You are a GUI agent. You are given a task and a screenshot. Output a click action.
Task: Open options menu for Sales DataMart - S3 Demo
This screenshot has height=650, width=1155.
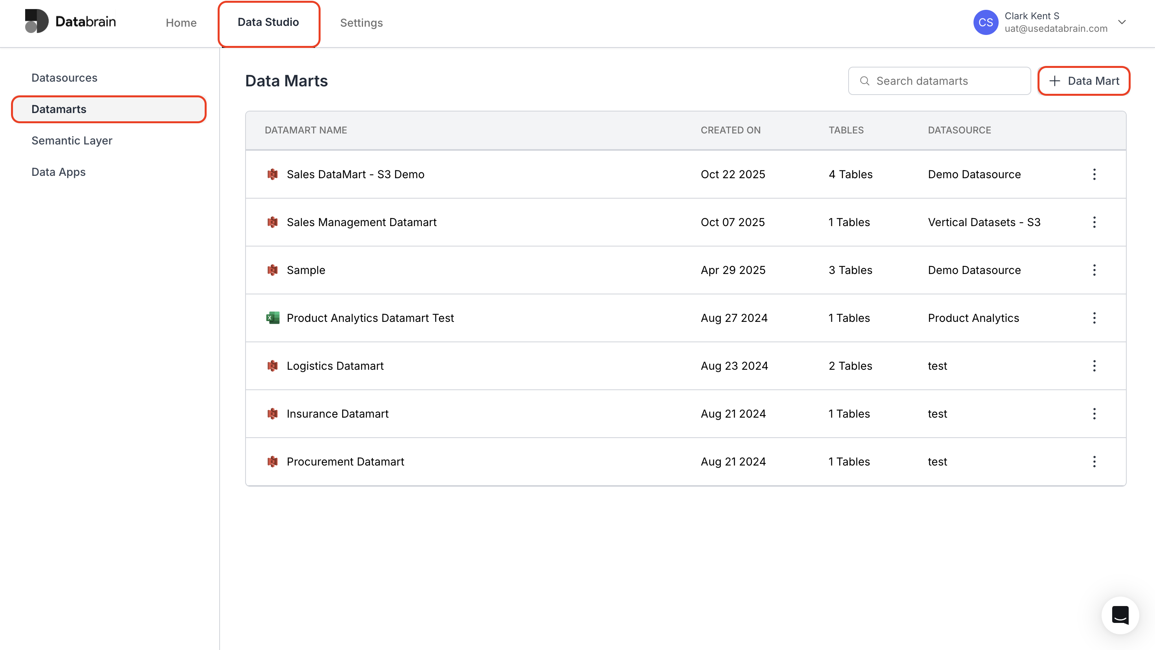(x=1094, y=174)
